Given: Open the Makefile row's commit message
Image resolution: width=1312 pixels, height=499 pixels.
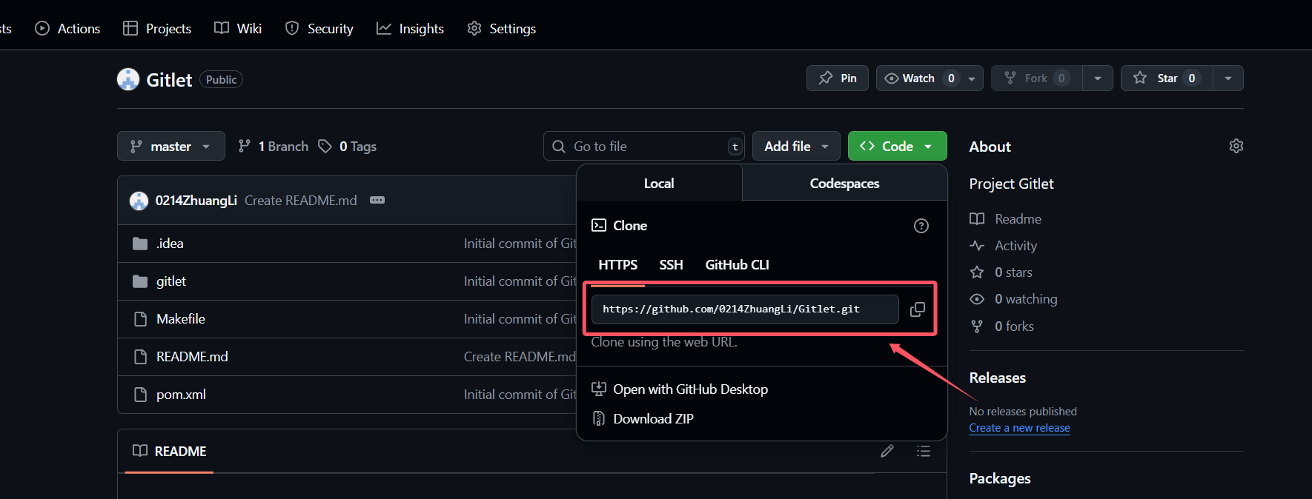Looking at the screenshot, I should [520, 319].
